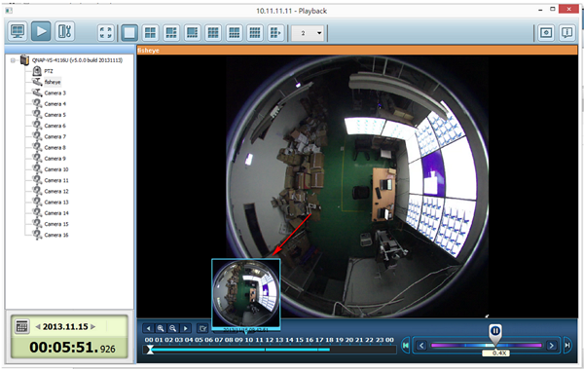Open the dropdown showing value 2
The height and width of the screenshot is (371, 584).
(308, 33)
